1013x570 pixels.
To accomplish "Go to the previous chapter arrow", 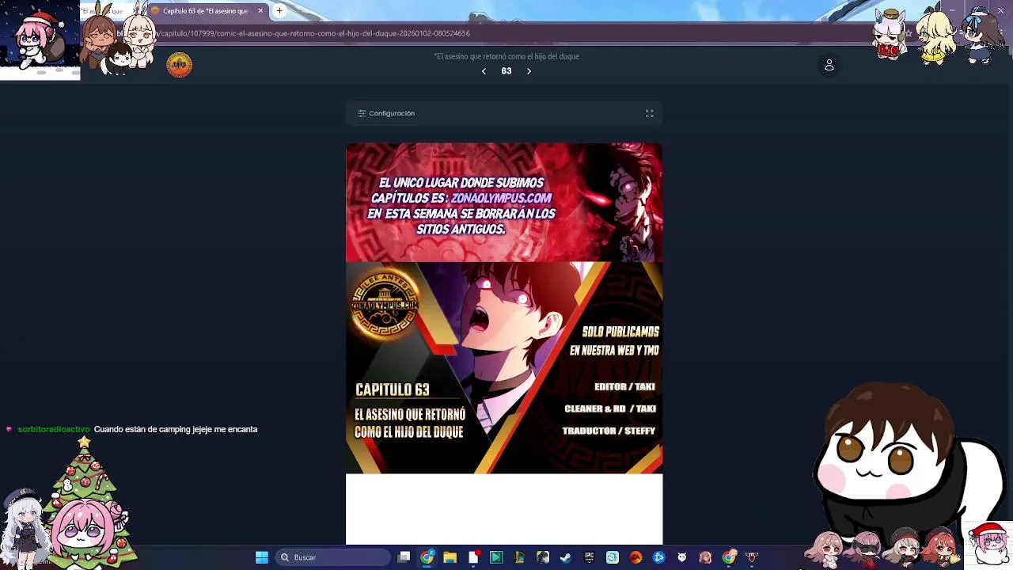I will click(x=484, y=71).
